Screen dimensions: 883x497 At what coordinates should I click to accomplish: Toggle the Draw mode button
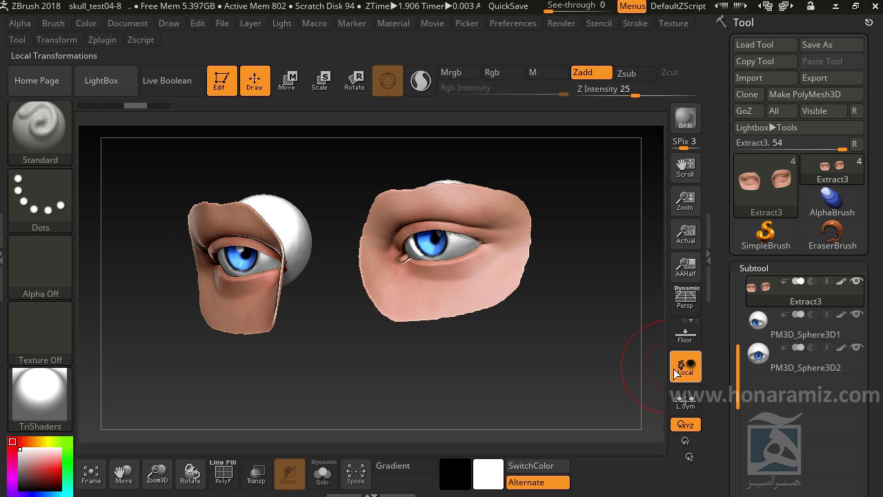click(x=255, y=81)
